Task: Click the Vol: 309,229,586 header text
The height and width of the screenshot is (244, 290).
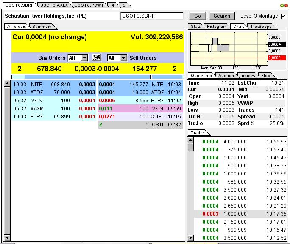Action: click(156, 37)
